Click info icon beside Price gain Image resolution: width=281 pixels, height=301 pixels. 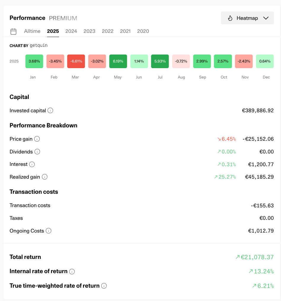(37, 139)
